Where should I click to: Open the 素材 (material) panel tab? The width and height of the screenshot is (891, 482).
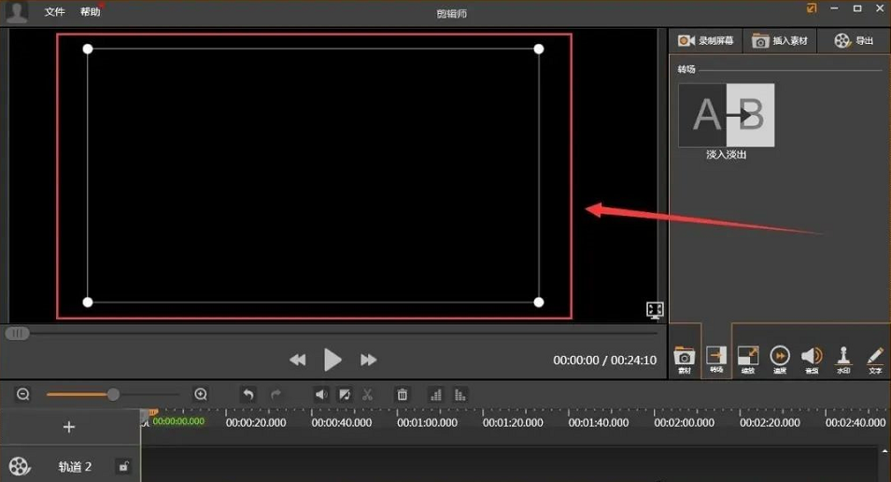tap(685, 359)
